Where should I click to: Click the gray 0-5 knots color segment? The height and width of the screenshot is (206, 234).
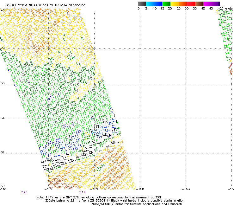142,4
